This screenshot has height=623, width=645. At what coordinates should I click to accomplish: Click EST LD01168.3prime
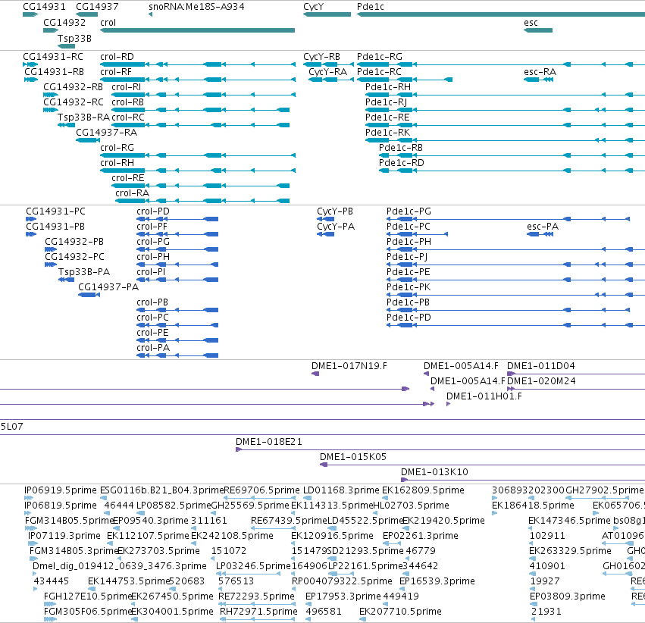(307, 498)
